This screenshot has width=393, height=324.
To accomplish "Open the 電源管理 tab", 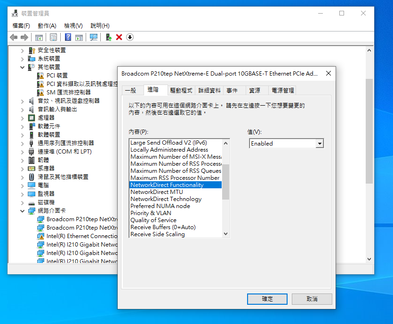I will point(282,91).
